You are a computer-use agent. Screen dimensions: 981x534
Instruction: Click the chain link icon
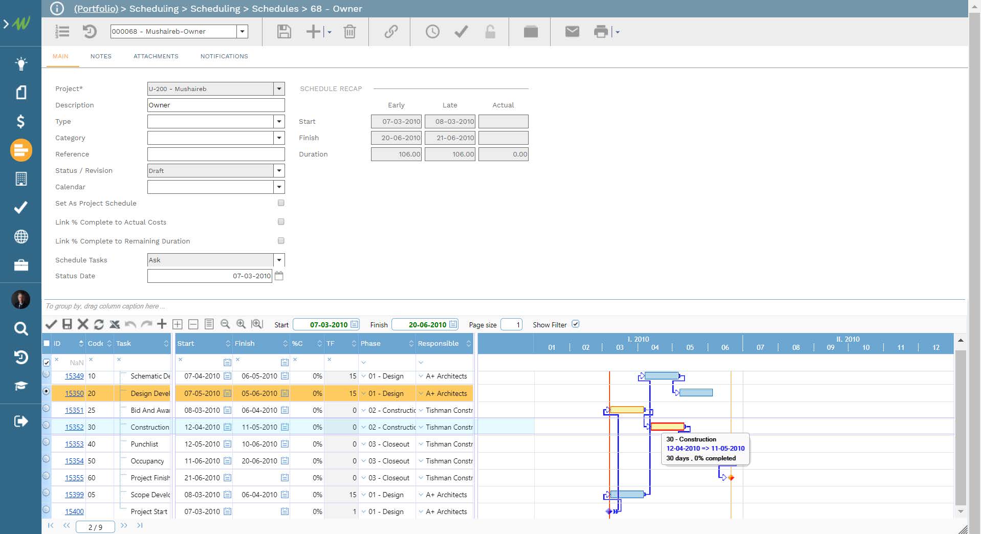[x=391, y=32]
